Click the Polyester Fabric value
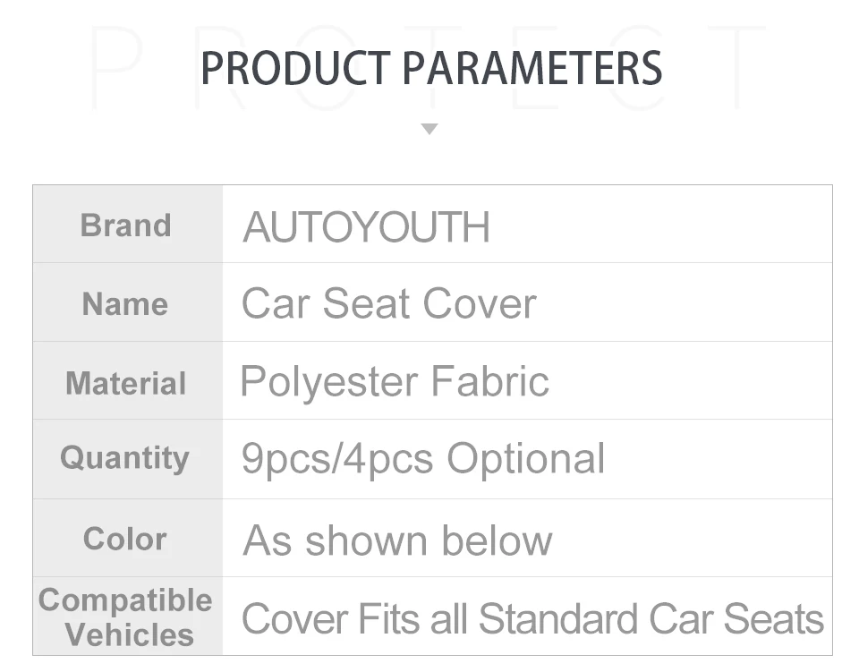859x672 pixels. click(x=394, y=382)
